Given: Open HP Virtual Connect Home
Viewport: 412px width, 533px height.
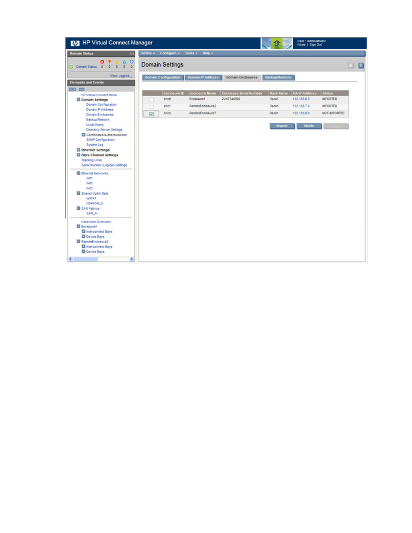Looking at the screenshot, I should tap(99, 95).
